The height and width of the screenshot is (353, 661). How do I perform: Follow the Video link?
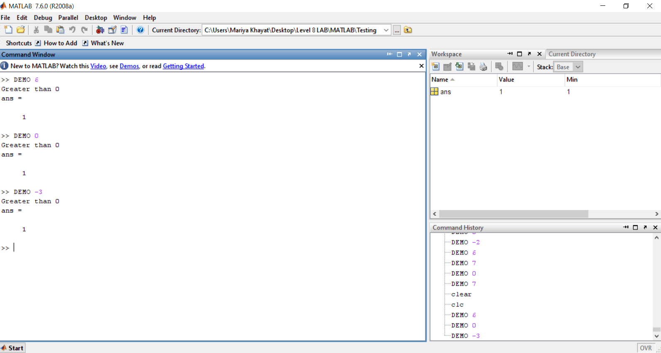point(98,66)
